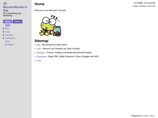158x118 pixels.
Task: Switch to the Recent tab
Action: [x=17, y=22]
